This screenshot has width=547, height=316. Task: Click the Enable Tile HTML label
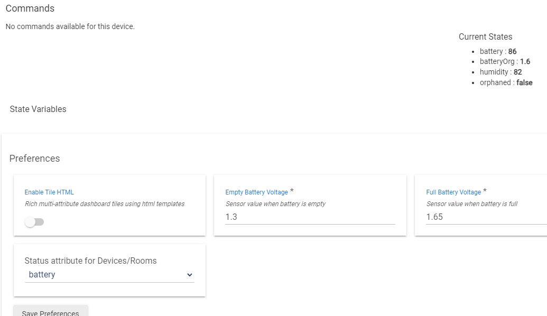click(x=49, y=192)
